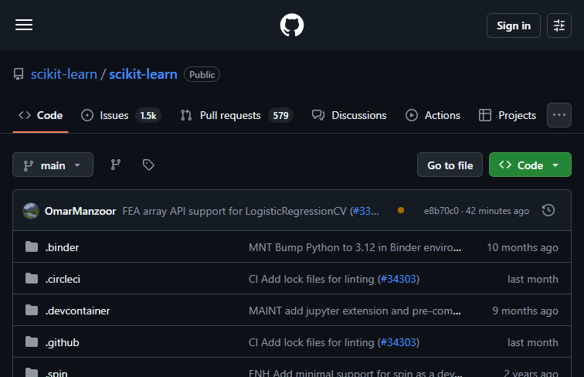Switch to the Issues tab
The height and width of the screenshot is (377, 584).
coord(121,115)
